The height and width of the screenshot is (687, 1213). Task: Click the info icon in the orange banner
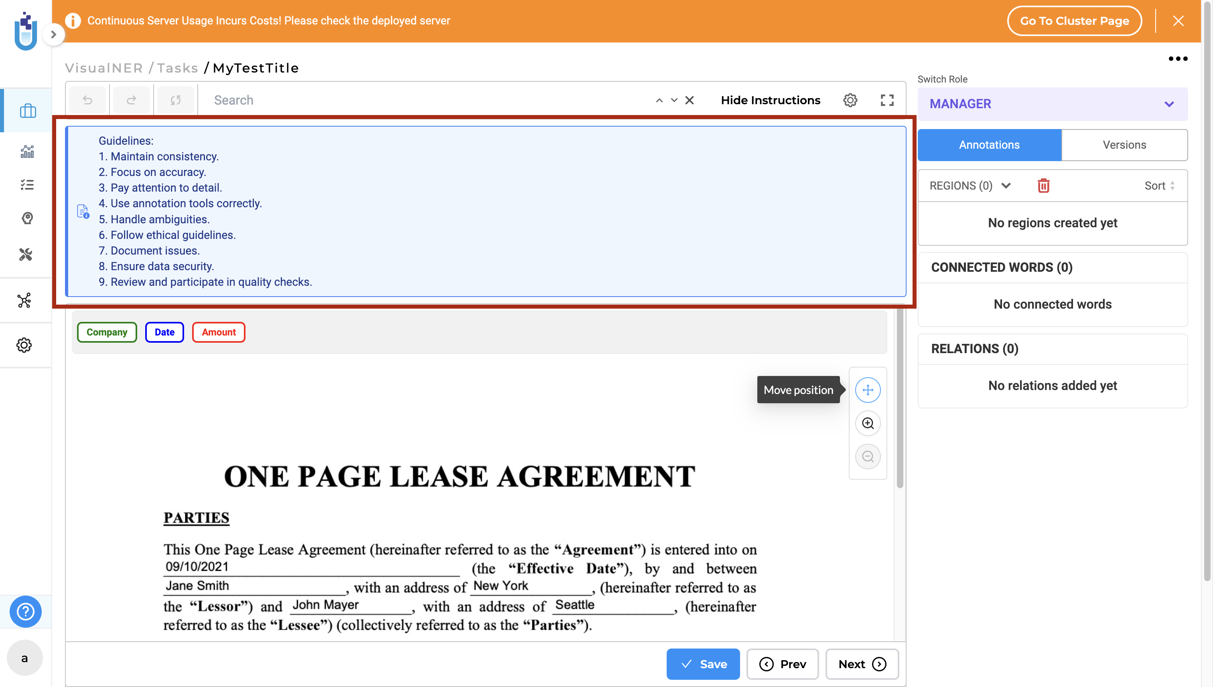pos(73,21)
